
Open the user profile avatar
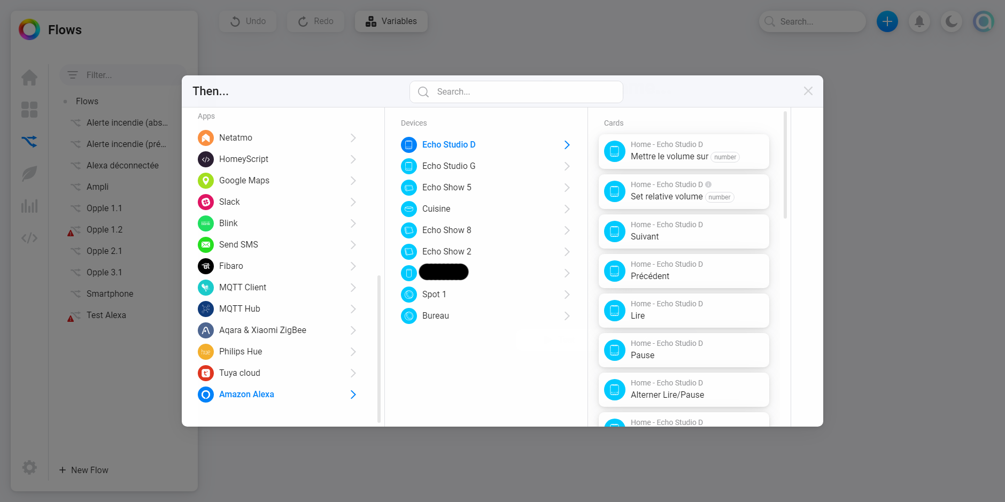(x=984, y=21)
